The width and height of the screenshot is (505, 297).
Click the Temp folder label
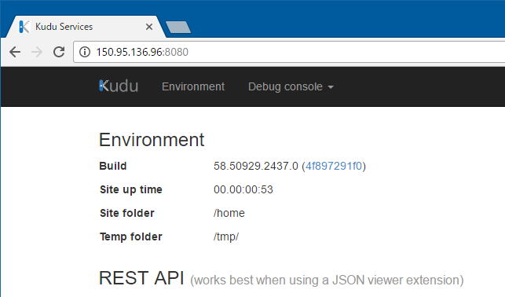130,236
